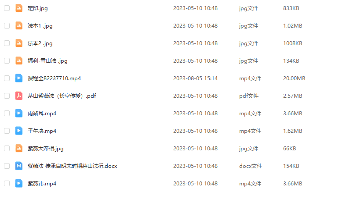The height and width of the screenshot is (199, 346).
Task: Select the 法本2 .jpg file name
Action: coord(40,43)
